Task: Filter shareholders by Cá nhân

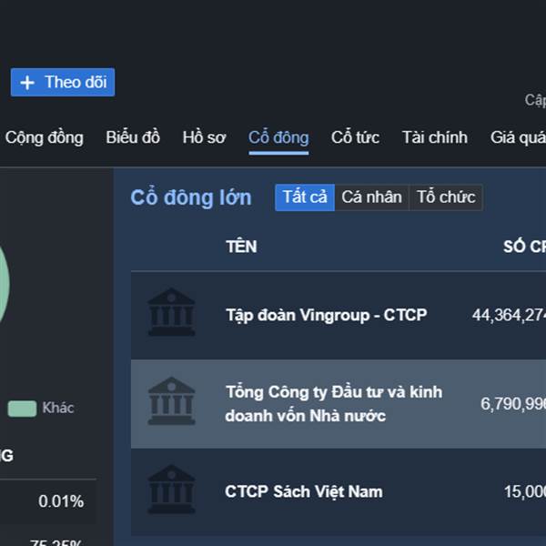Action: point(371,197)
